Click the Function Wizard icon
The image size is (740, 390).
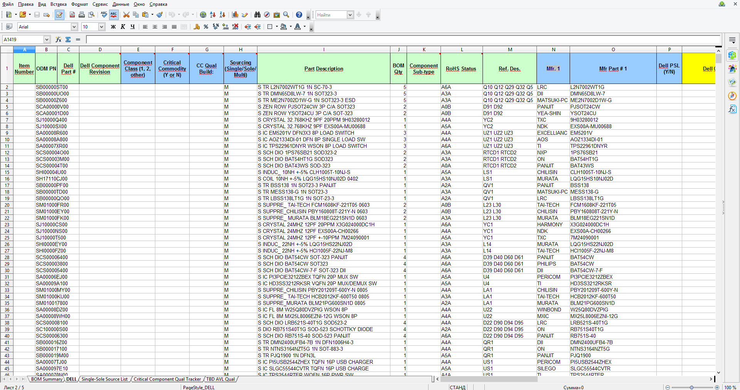click(58, 39)
